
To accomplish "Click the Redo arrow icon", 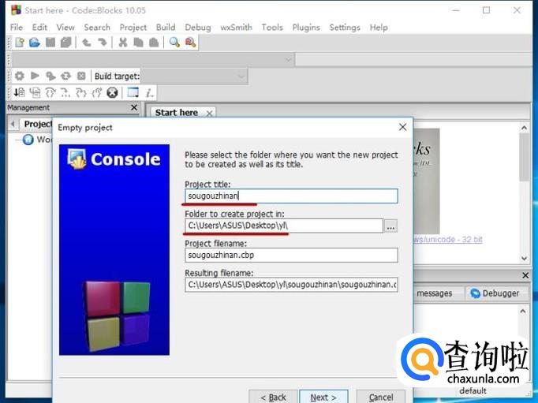I will click(x=102, y=43).
